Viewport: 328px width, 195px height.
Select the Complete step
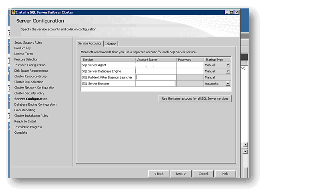coord(21,133)
